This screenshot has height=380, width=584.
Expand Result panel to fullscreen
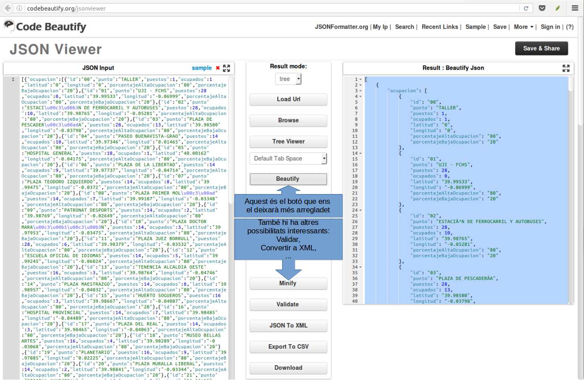pos(566,68)
